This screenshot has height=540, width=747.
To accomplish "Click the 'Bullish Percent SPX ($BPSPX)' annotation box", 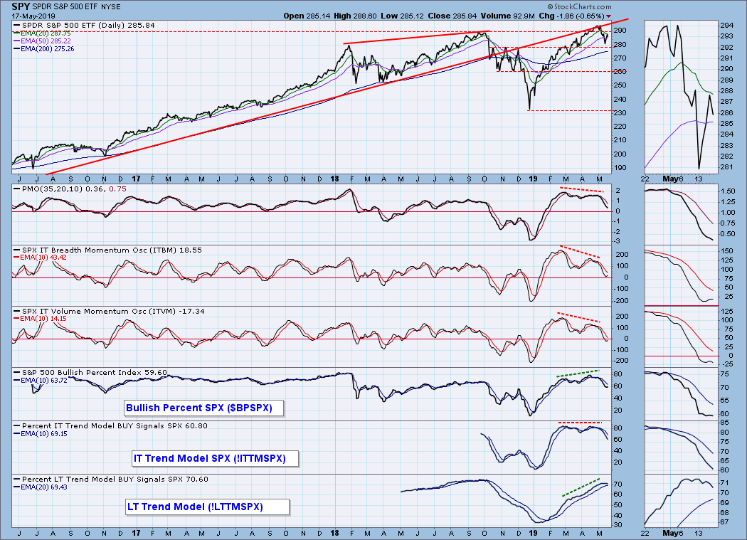I will point(204,408).
